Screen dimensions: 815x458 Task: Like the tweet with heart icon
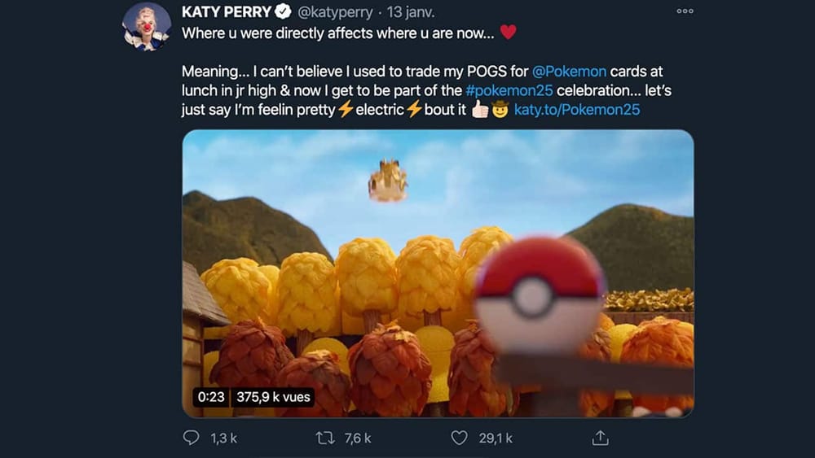460,438
